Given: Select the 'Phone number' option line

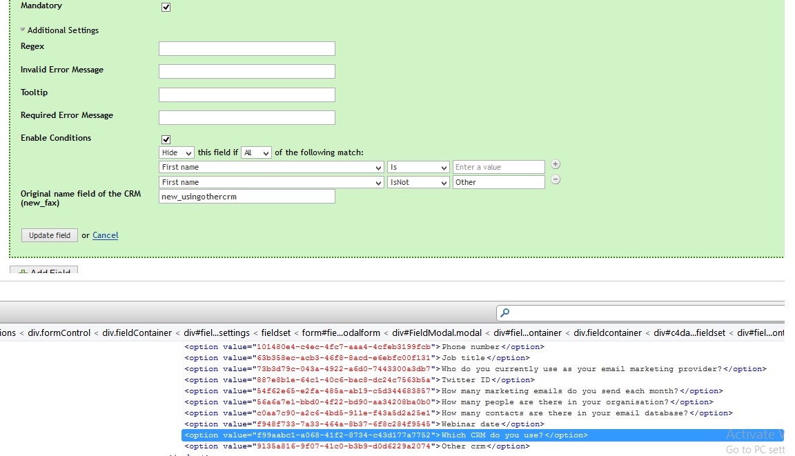Looking at the screenshot, I should coord(364,347).
